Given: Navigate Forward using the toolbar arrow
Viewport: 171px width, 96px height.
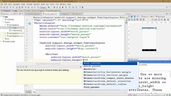Looking at the screenshot, I should tap(35, 7).
